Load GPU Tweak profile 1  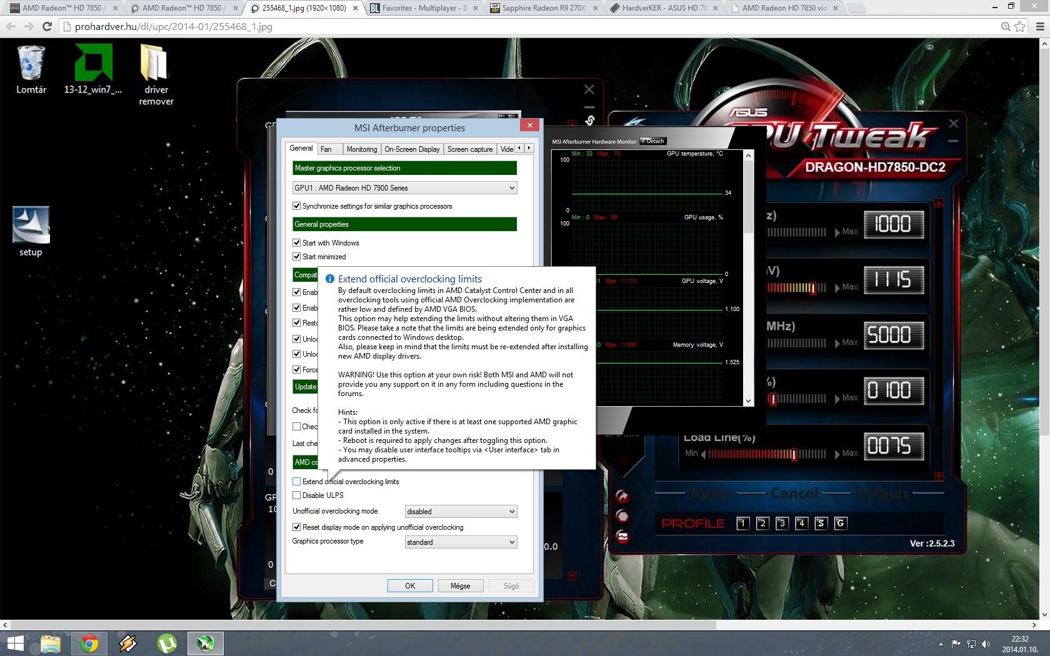[742, 524]
